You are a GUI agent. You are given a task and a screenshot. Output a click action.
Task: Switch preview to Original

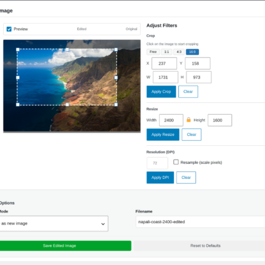(x=132, y=29)
